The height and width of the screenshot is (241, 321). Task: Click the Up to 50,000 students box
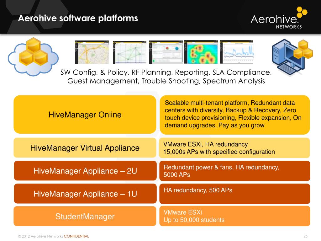point(235,216)
